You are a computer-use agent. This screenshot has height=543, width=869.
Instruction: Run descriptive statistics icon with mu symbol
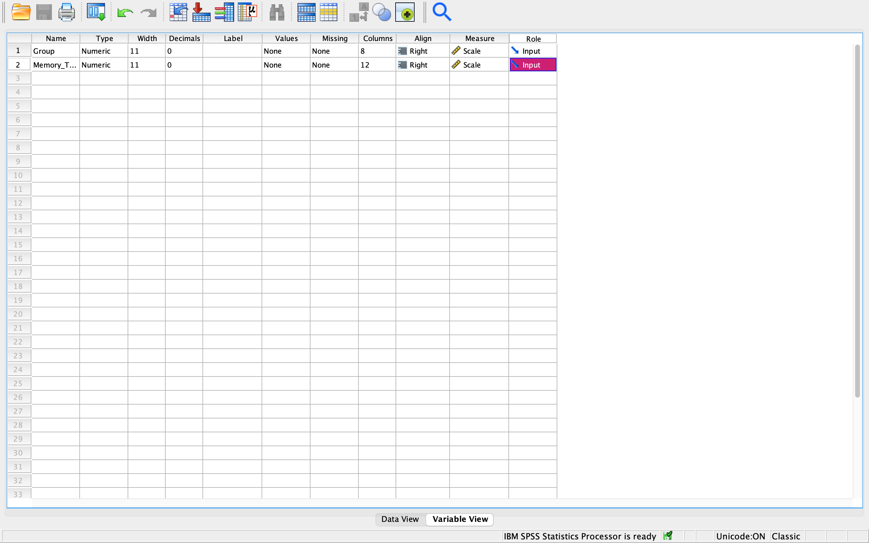pyautogui.click(x=247, y=13)
